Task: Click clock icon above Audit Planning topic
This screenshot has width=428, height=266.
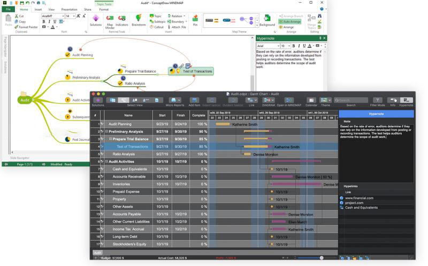Action: click(70, 49)
